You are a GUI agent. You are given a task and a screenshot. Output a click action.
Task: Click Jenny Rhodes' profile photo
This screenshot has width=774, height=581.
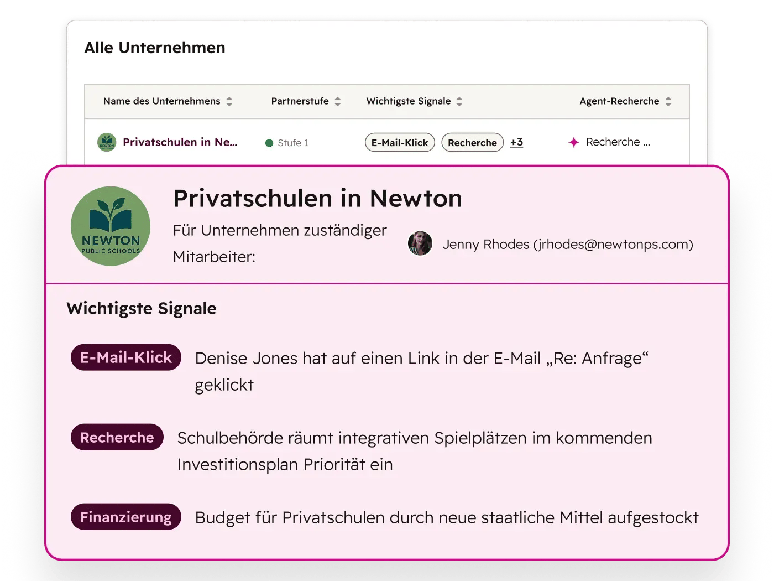pos(420,243)
